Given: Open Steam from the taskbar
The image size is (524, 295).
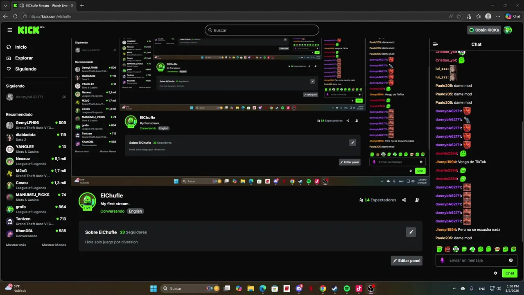Looking at the screenshot, I should (x=334, y=288).
